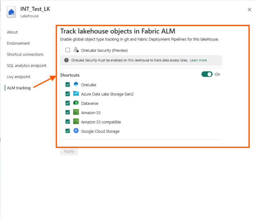257x218 pixels.
Task: Click the Shortcuts section heading
Action: (70, 75)
